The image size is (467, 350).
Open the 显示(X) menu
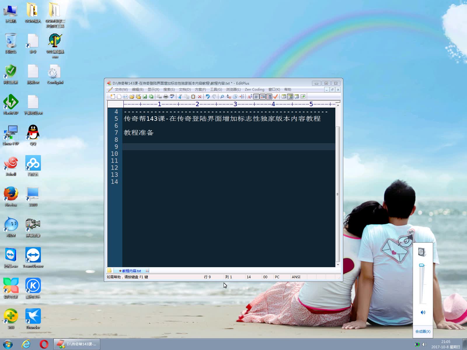point(153,90)
